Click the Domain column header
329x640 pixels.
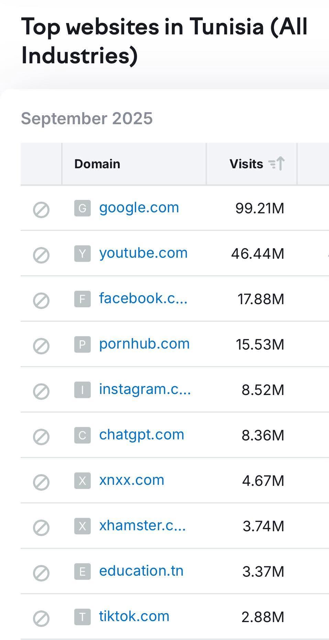click(97, 164)
